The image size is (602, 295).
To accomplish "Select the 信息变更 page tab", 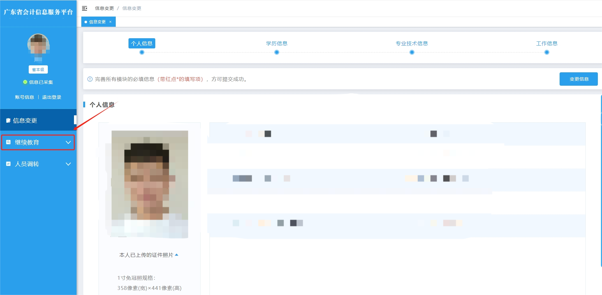I will point(98,22).
